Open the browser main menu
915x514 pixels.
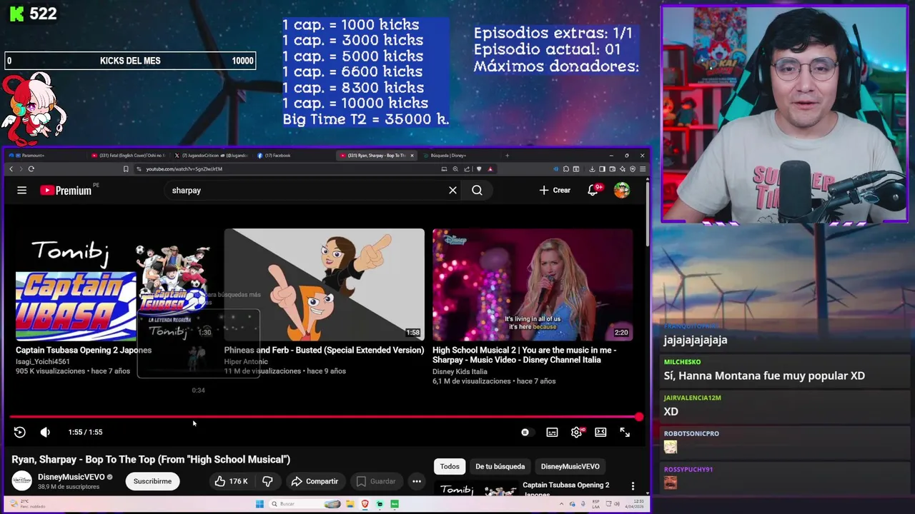[x=643, y=169]
